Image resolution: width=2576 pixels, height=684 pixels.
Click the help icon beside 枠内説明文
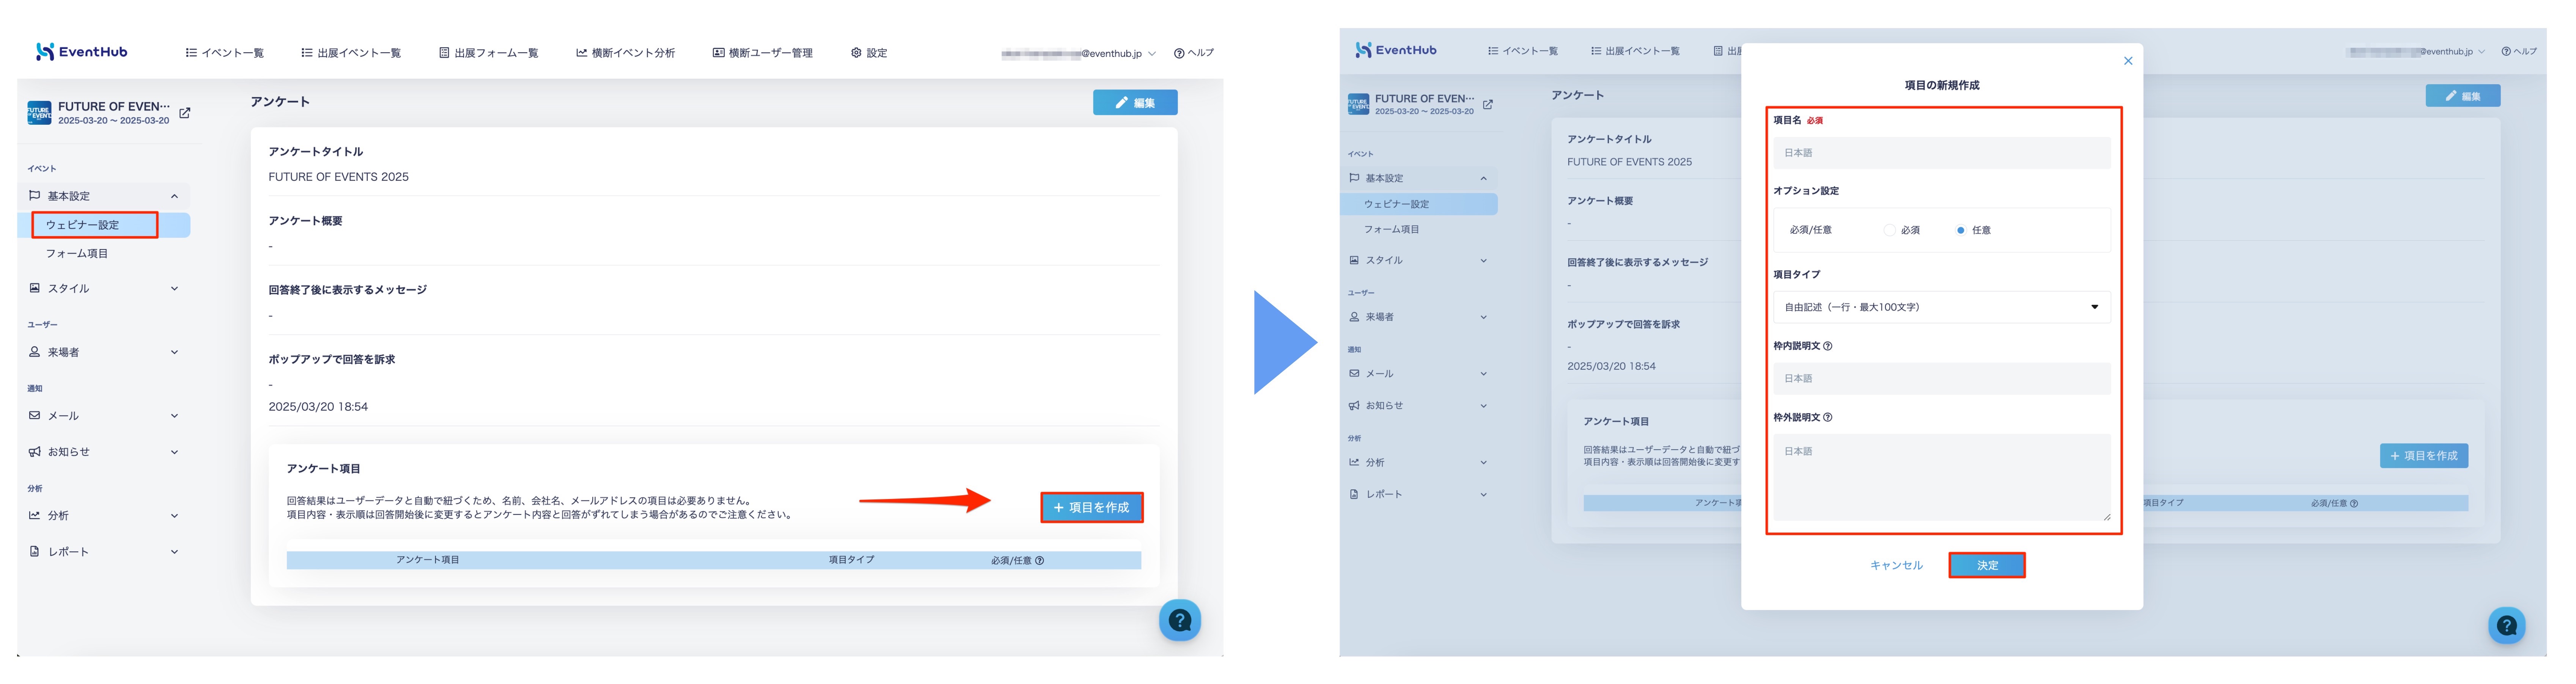pos(1827,346)
